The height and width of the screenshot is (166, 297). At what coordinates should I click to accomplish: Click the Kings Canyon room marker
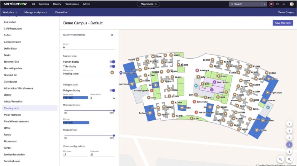(x=267, y=93)
